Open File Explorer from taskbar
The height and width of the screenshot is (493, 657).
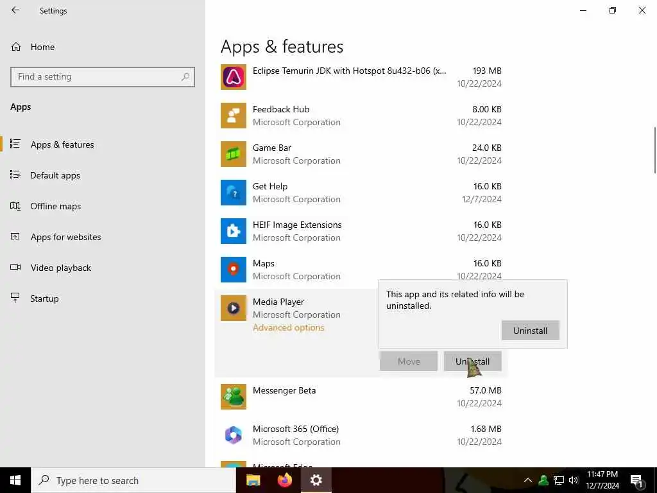(253, 480)
